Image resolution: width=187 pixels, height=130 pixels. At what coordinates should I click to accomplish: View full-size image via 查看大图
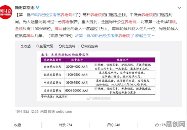45,46
